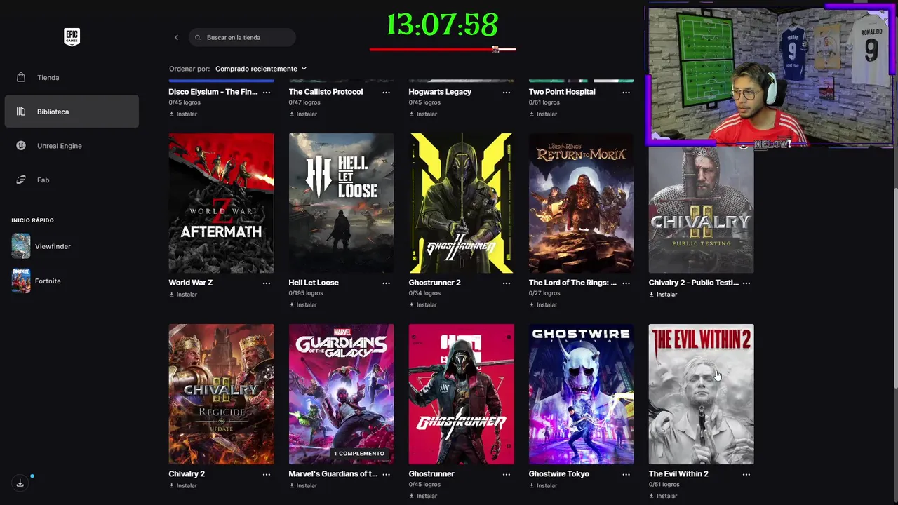Install World War Z
Image resolution: width=898 pixels, height=505 pixels.
[x=183, y=295]
